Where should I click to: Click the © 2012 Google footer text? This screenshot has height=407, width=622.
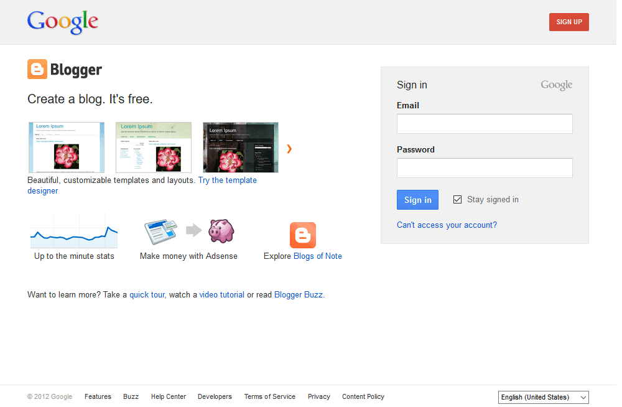[50, 396]
